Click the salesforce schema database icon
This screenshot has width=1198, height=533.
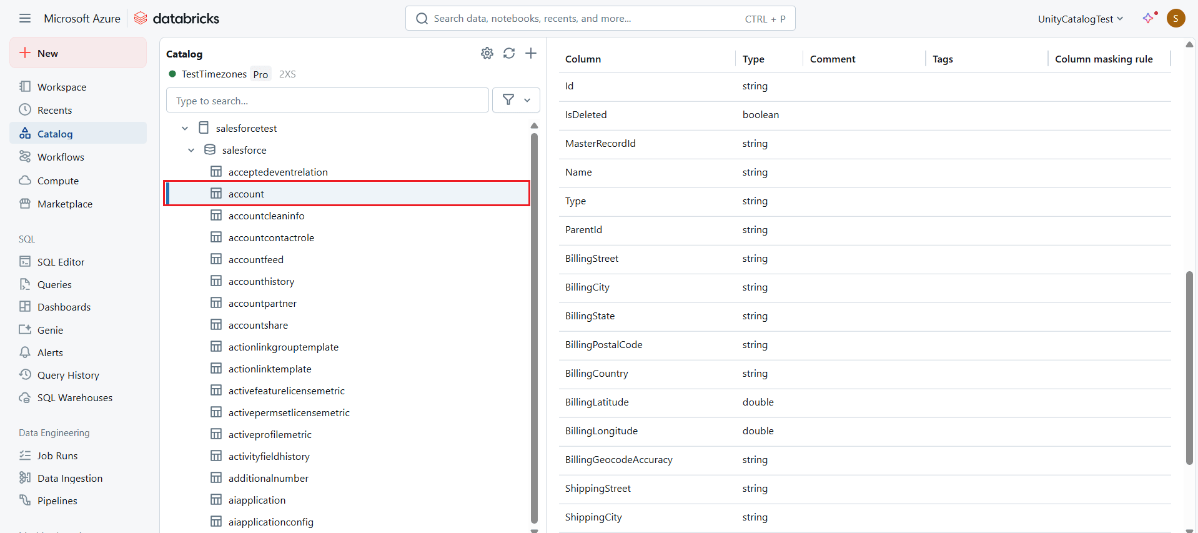(x=210, y=150)
